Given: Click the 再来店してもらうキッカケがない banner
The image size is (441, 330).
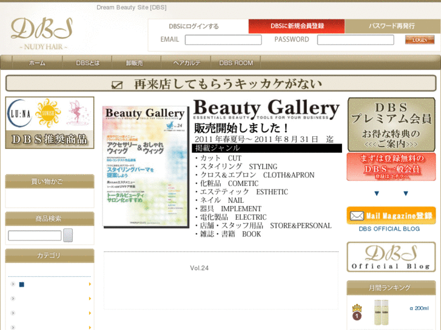Looking at the screenshot, I should (x=221, y=84).
